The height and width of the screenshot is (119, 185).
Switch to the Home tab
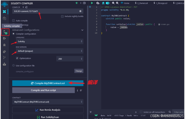(x=125, y=3)
